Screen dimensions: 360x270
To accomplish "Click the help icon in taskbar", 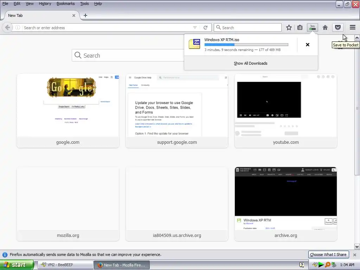I will pyautogui.click(x=302, y=265).
